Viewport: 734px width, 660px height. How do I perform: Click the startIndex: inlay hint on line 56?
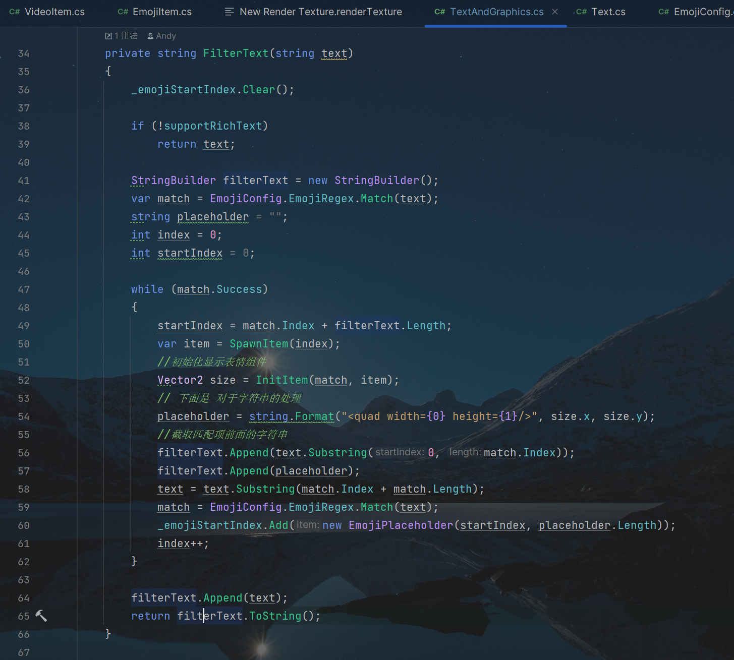400,452
